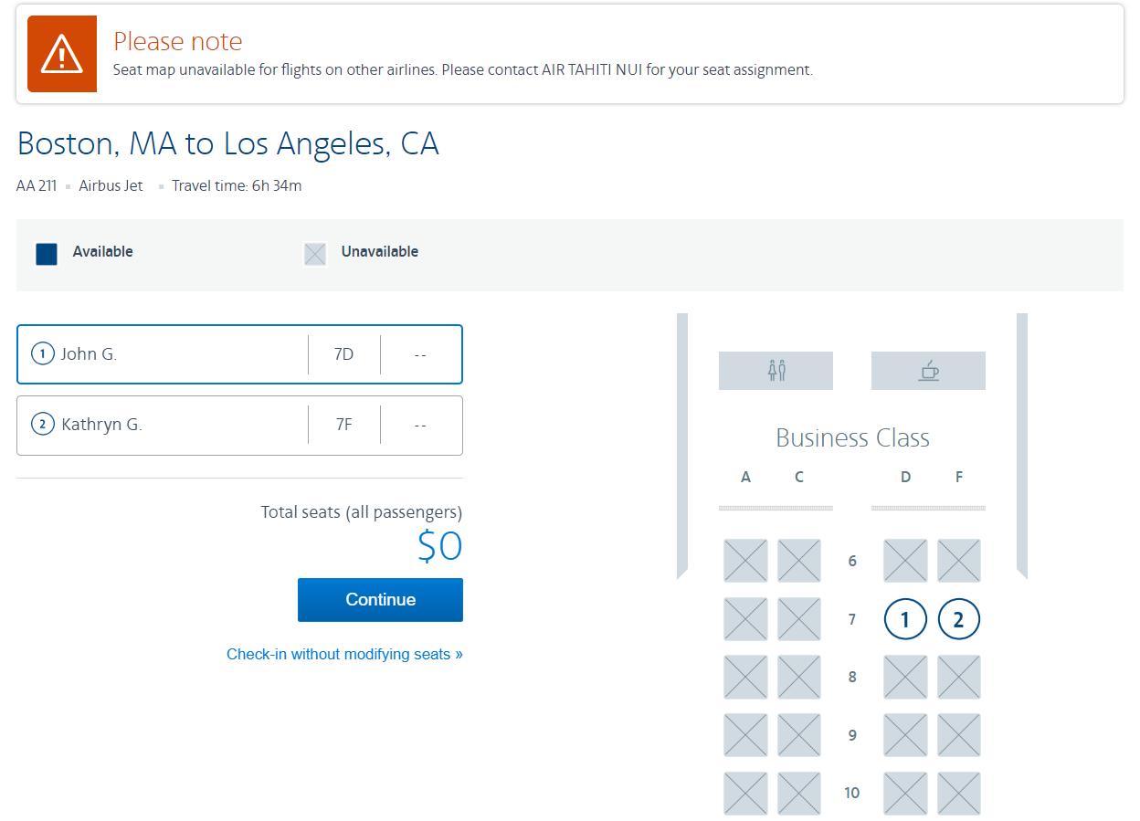Click unavailable seat 6A
This screenshot has width=1140, height=821.
[x=745, y=561]
